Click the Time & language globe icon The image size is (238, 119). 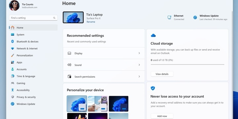point(13,76)
